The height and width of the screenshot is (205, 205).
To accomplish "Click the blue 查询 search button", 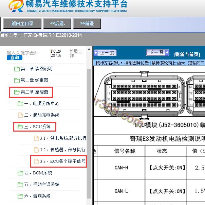I will tap(15, 58).
